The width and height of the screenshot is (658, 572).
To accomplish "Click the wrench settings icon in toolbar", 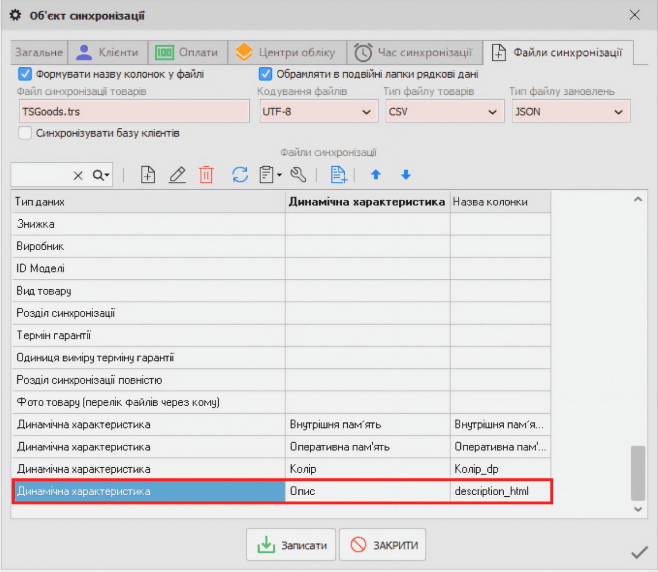I will pos(299,175).
